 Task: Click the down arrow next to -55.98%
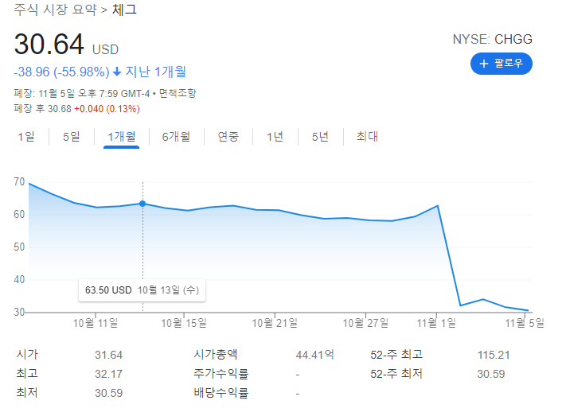(x=117, y=72)
